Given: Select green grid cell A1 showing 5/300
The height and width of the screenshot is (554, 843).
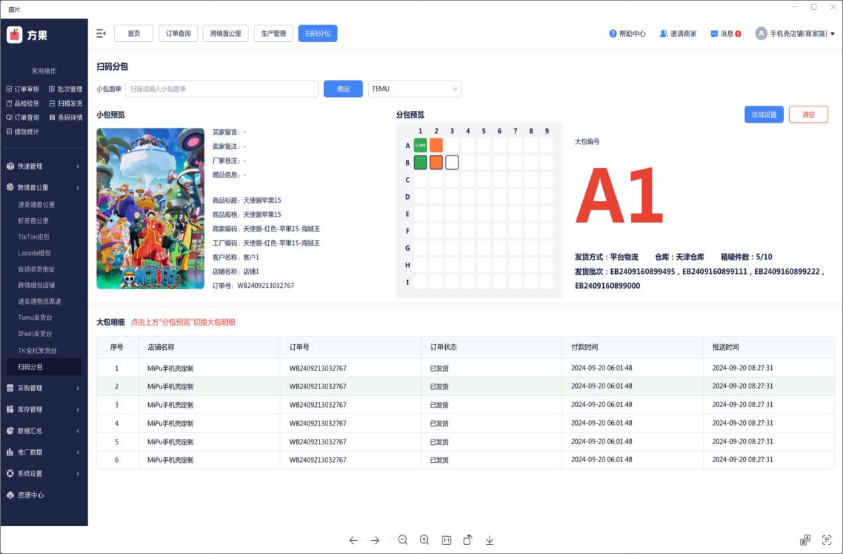Looking at the screenshot, I should point(421,145).
